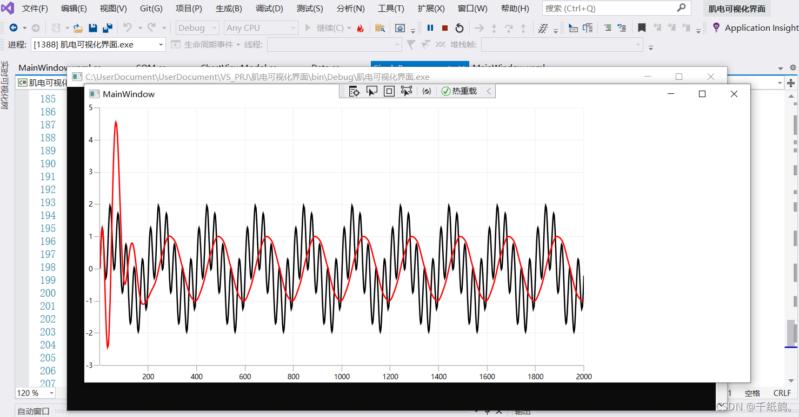Expand the navigate backward history dropdown
This screenshot has width=799, height=417.
point(24,28)
